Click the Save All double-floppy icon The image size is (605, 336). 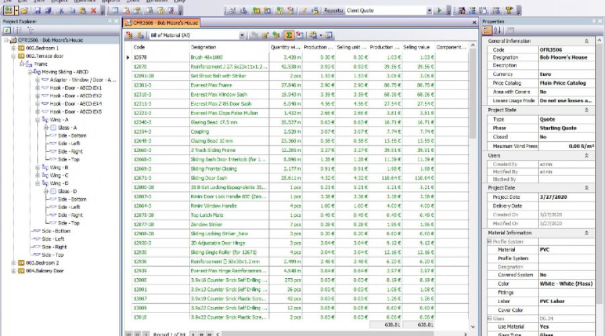tap(48, 10)
